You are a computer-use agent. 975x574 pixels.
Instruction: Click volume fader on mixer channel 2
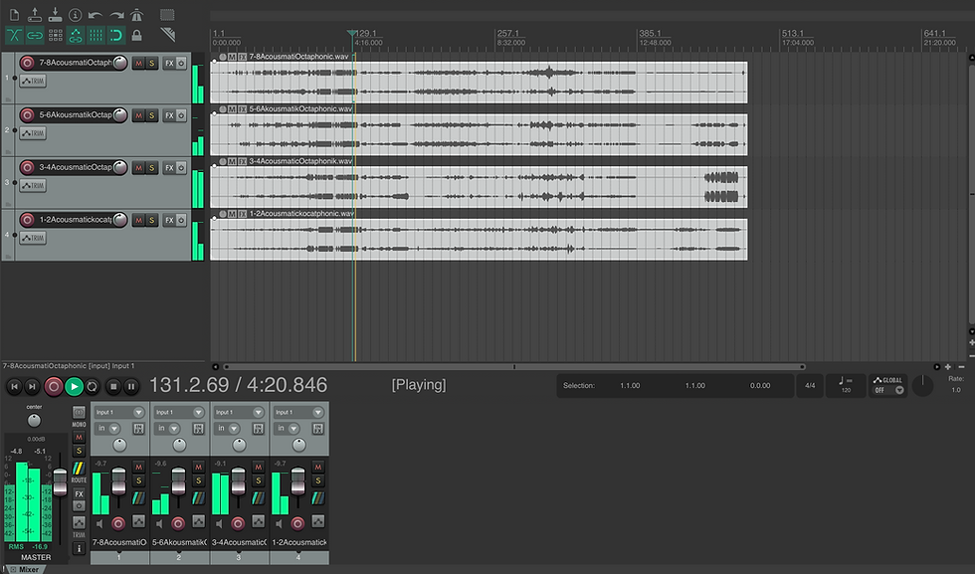[x=178, y=480]
